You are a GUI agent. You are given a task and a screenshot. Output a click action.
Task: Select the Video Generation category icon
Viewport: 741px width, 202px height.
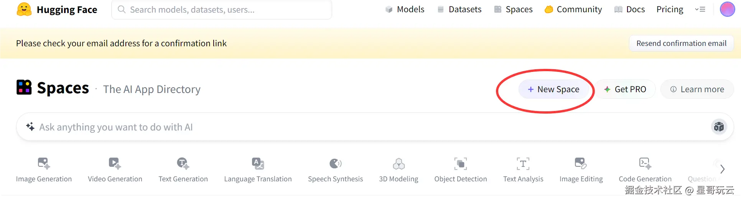coord(115,163)
